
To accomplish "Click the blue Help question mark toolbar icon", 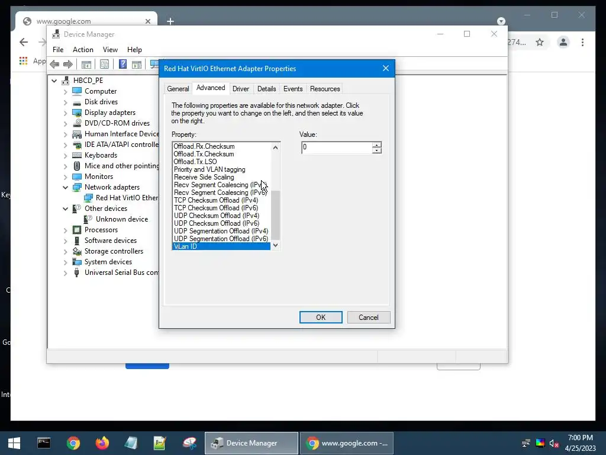I will [x=123, y=64].
